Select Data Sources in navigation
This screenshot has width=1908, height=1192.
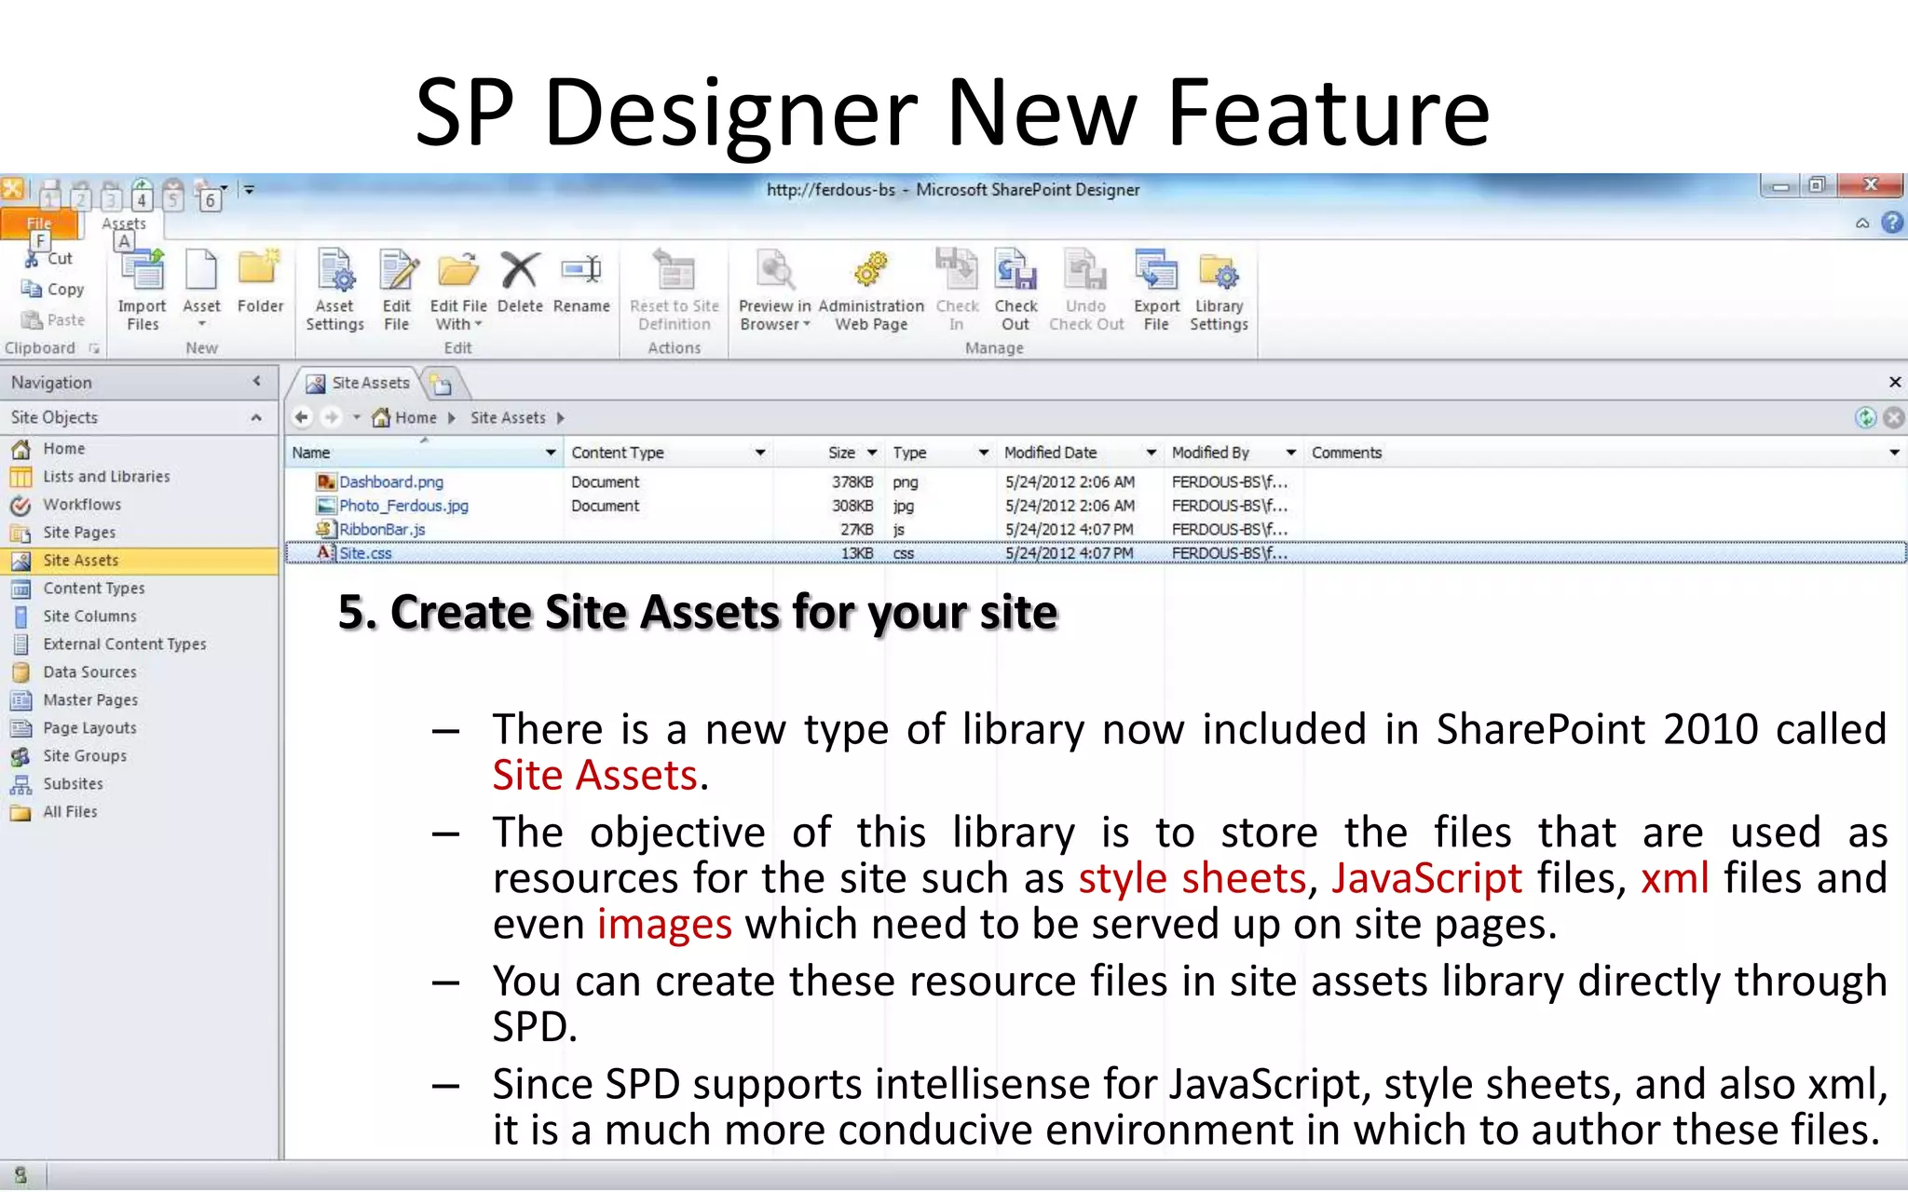(x=89, y=672)
